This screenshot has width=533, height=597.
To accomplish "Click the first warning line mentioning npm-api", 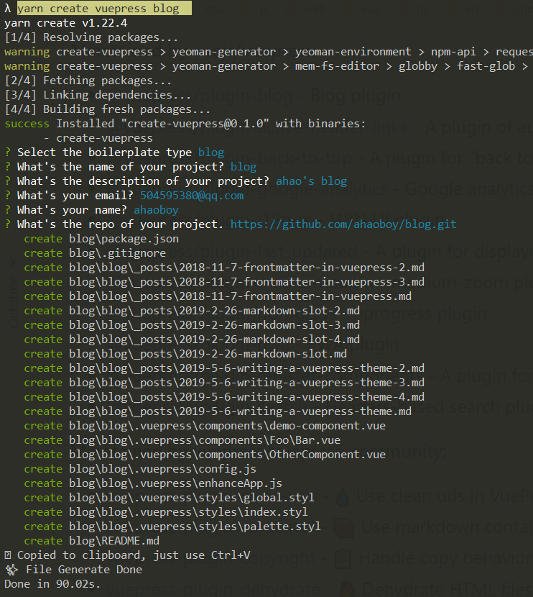I will [x=269, y=52].
